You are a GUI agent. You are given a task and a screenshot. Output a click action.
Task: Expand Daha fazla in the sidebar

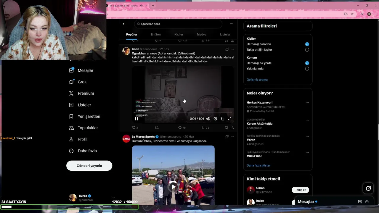tap(83, 151)
